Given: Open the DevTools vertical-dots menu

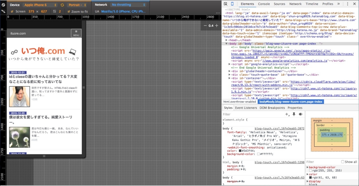Looking at the screenshot, I should pos(347,4).
